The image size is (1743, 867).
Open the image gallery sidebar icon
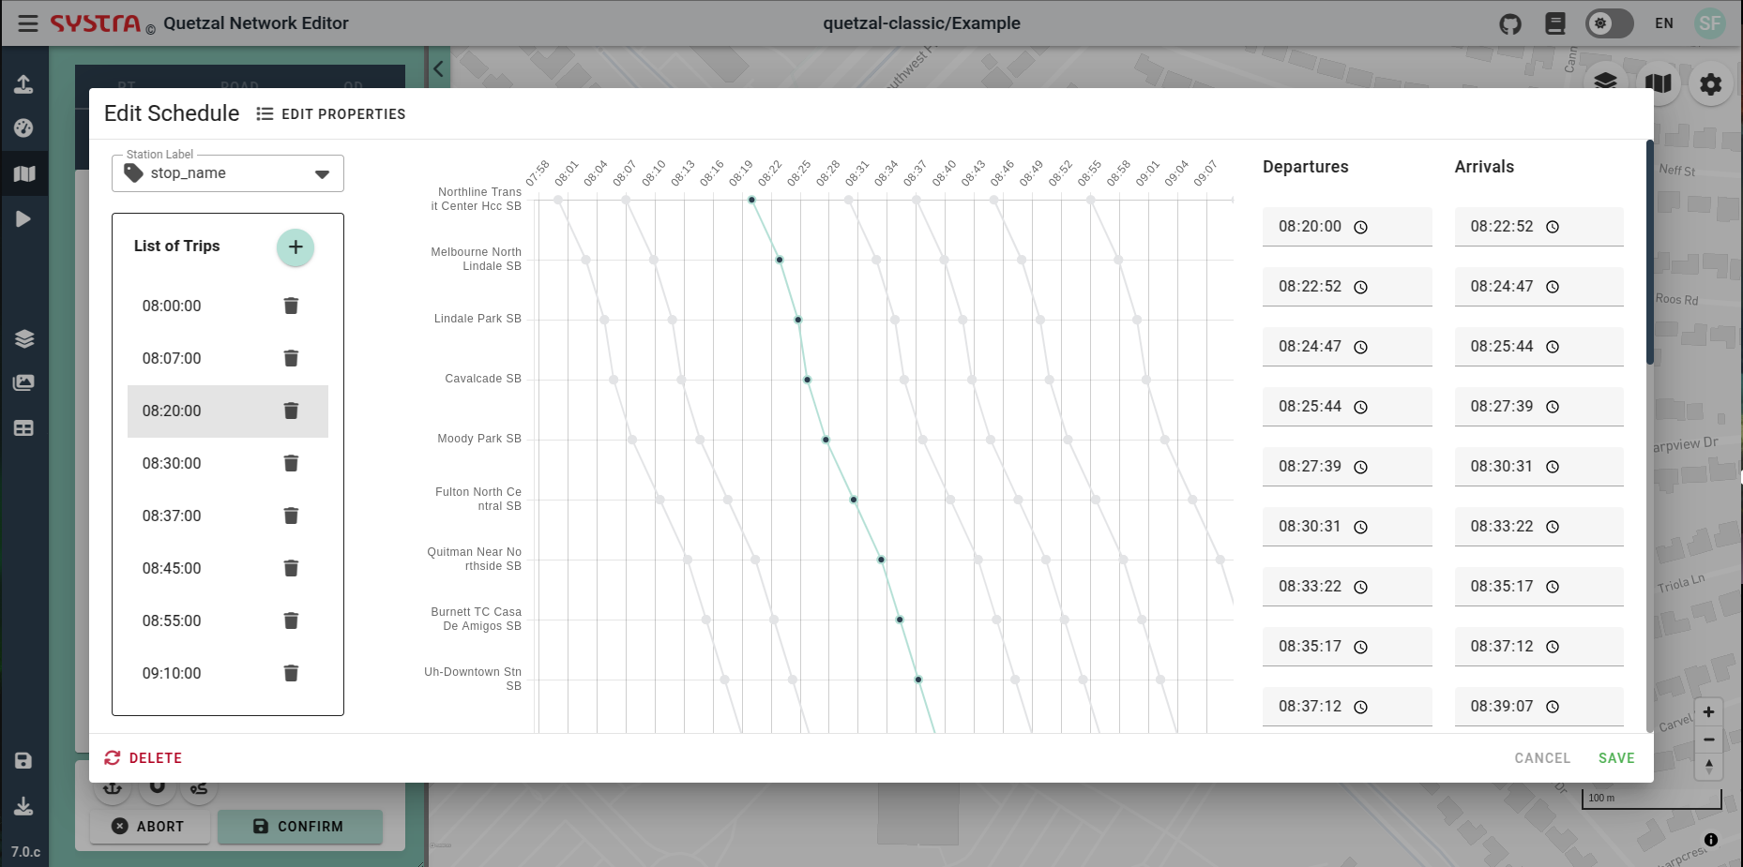click(24, 382)
